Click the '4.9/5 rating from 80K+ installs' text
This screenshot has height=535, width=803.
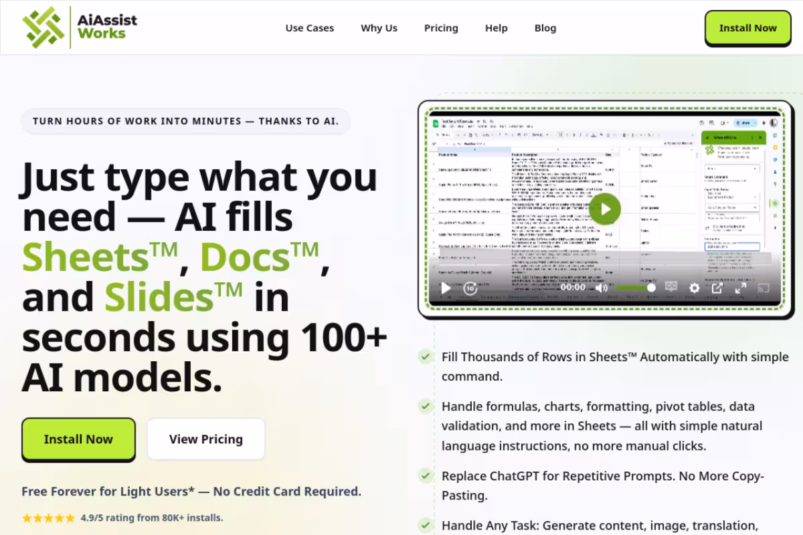[152, 518]
